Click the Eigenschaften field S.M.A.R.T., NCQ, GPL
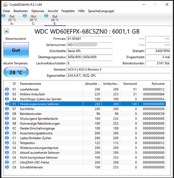The width and height of the screenshot is (174, 178). pyautogui.click(x=118, y=76)
